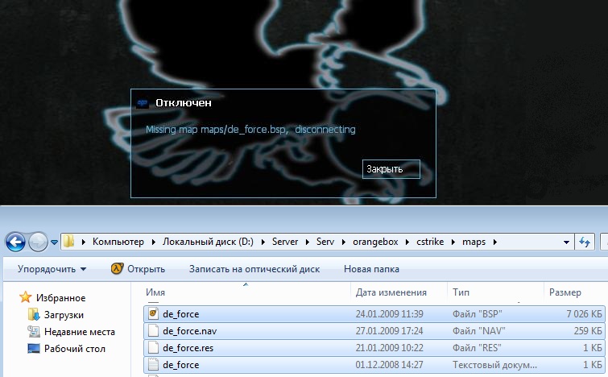Click the Избранное star icon
608x377 pixels.
[25, 297]
